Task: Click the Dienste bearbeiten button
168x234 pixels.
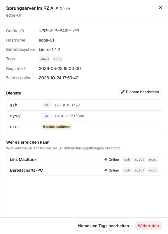Action: click(x=140, y=92)
